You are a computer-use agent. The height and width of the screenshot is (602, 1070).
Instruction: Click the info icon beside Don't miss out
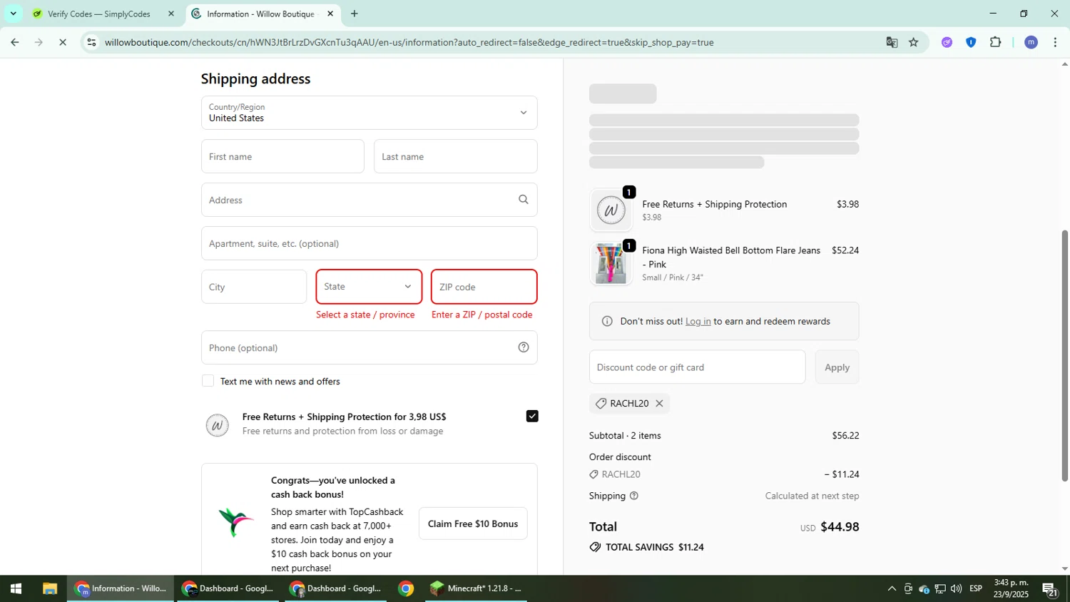tap(607, 322)
